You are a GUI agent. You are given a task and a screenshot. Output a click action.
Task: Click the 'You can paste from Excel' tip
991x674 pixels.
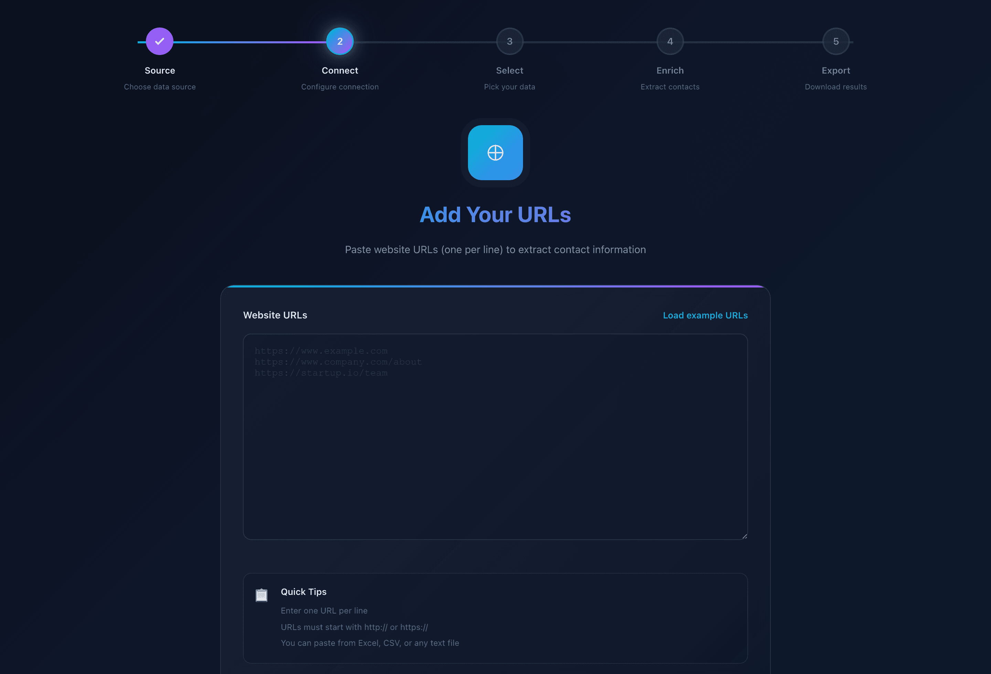(370, 643)
